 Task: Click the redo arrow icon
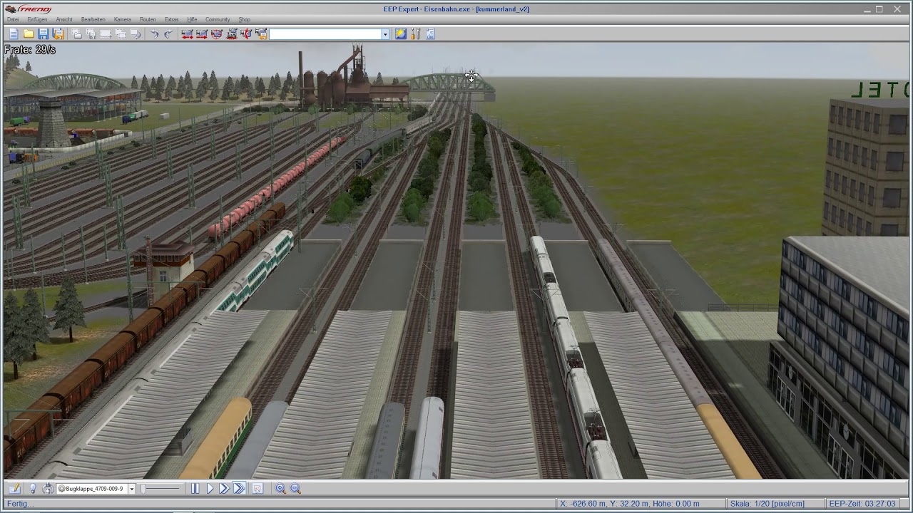click(168, 34)
